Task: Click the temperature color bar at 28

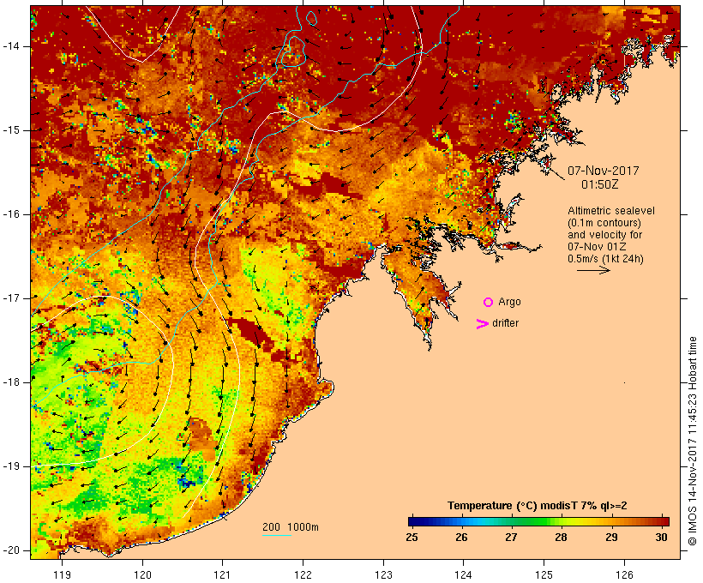Action: pos(561,521)
